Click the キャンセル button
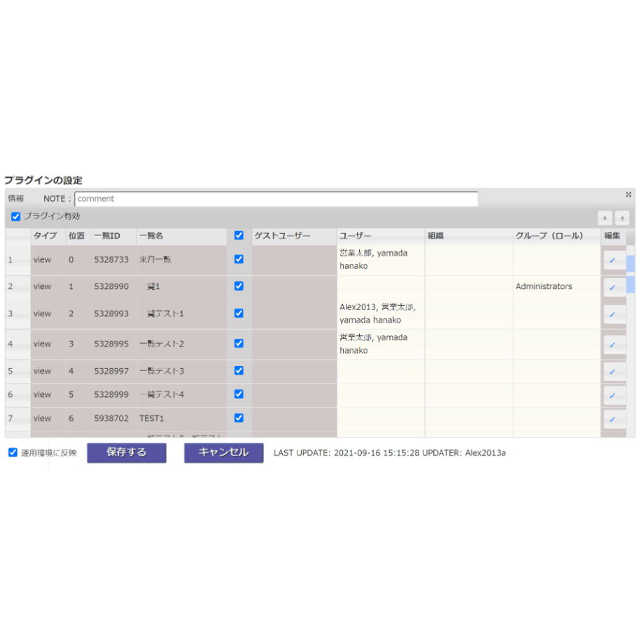Image resolution: width=644 pixels, height=644 pixels. pyautogui.click(x=223, y=453)
